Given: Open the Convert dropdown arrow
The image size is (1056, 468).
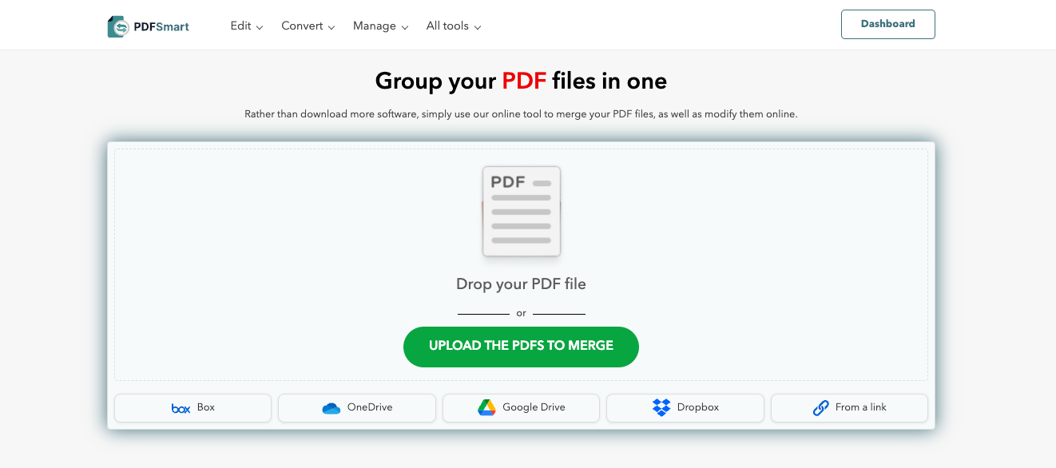Looking at the screenshot, I should point(331,26).
